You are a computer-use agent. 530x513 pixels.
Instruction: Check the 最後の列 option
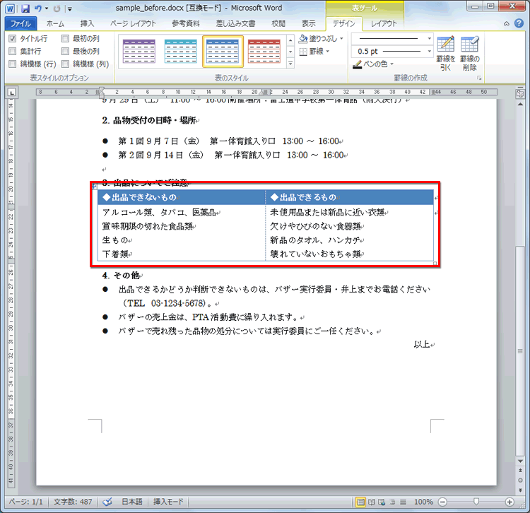pyautogui.click(x=65, y=51)
